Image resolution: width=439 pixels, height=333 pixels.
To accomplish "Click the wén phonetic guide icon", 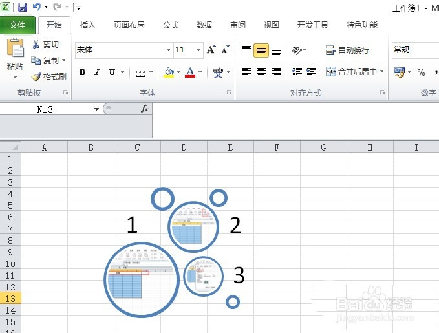I will point(218,72).
